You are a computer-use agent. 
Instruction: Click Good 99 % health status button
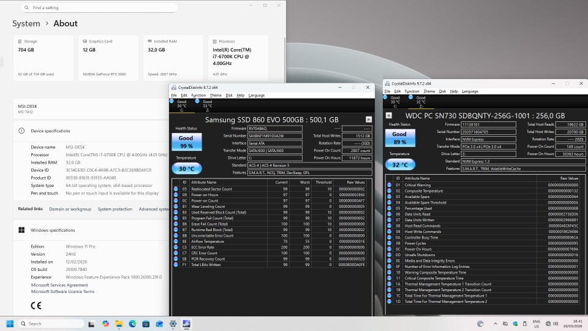[186, 142]
